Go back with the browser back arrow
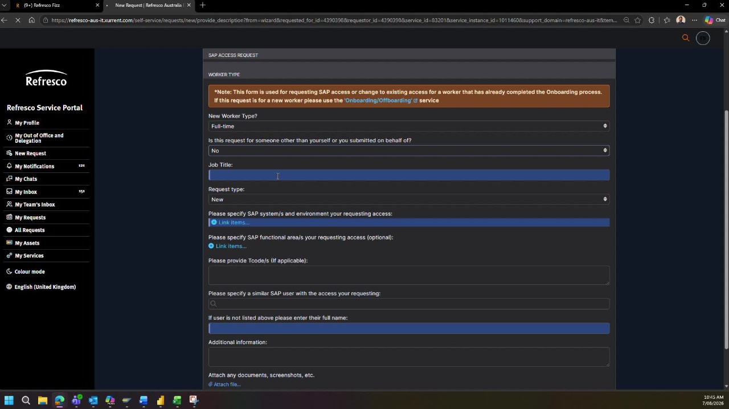The width and height of the screenshot is (729, 409). point(5,20)
